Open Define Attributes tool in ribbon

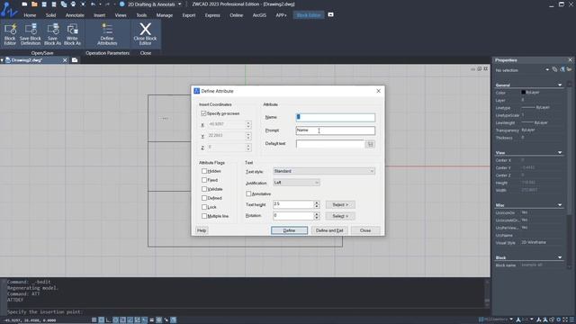tap(107, 34)
